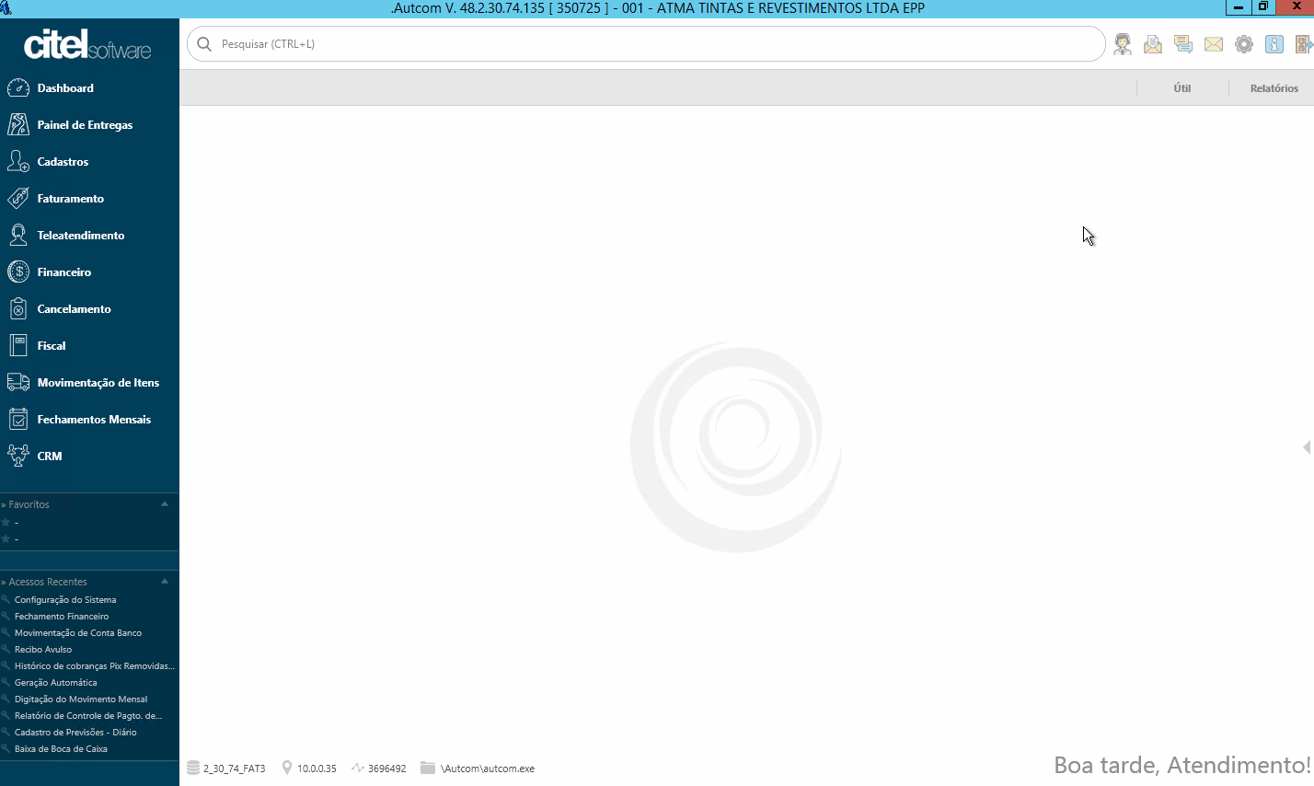Select the Fiscal menu label
This screenshot has height=786, width=1314.
(52, 346)
